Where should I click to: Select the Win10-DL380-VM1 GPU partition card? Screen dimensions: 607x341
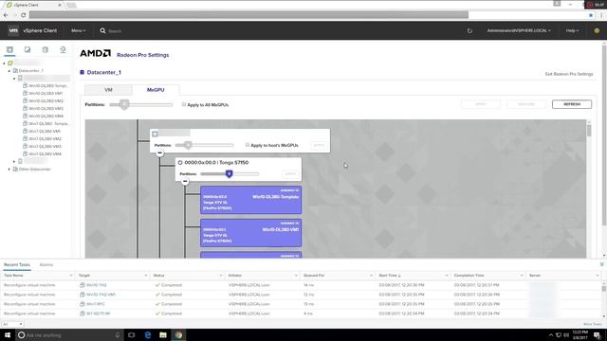click(250, 233)
